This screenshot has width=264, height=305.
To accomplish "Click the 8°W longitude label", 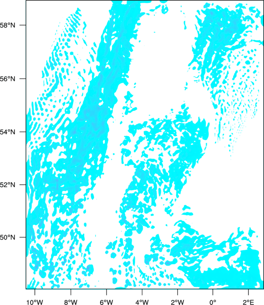I will 71,301.
